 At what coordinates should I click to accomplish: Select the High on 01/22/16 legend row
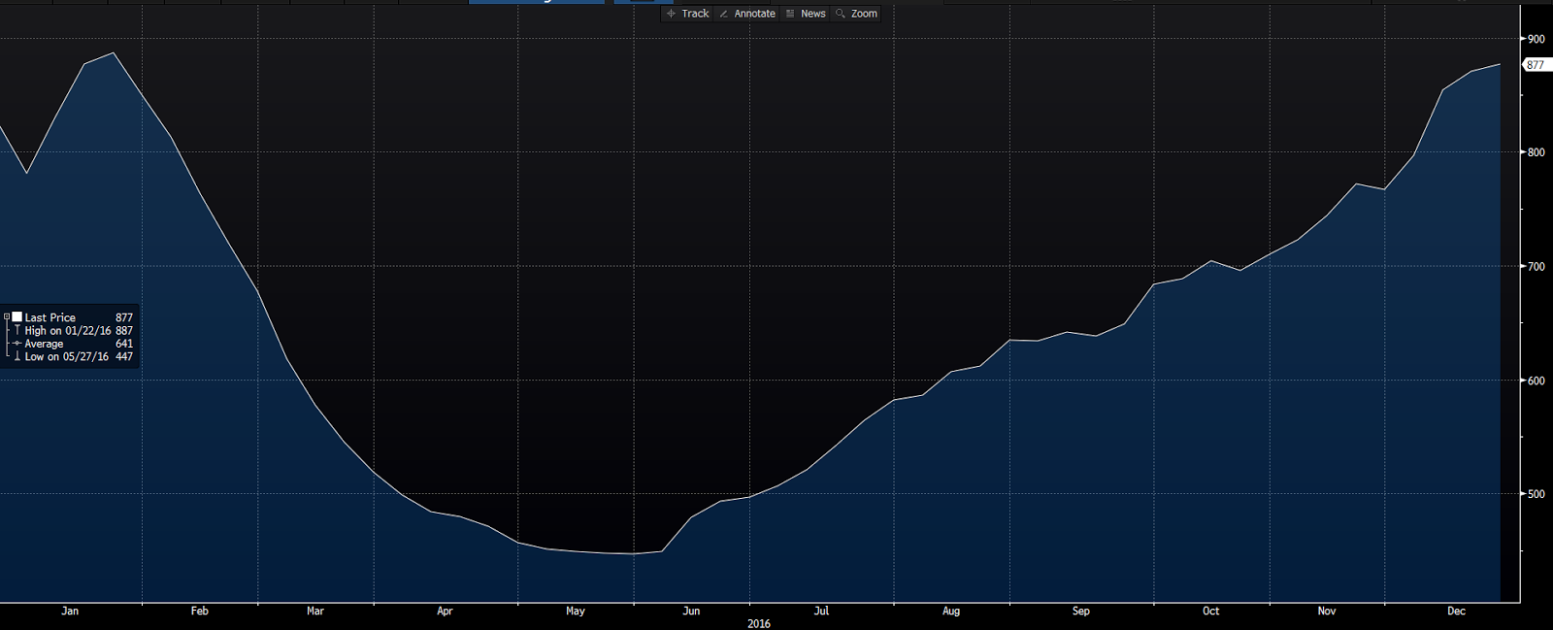point(73,331)
